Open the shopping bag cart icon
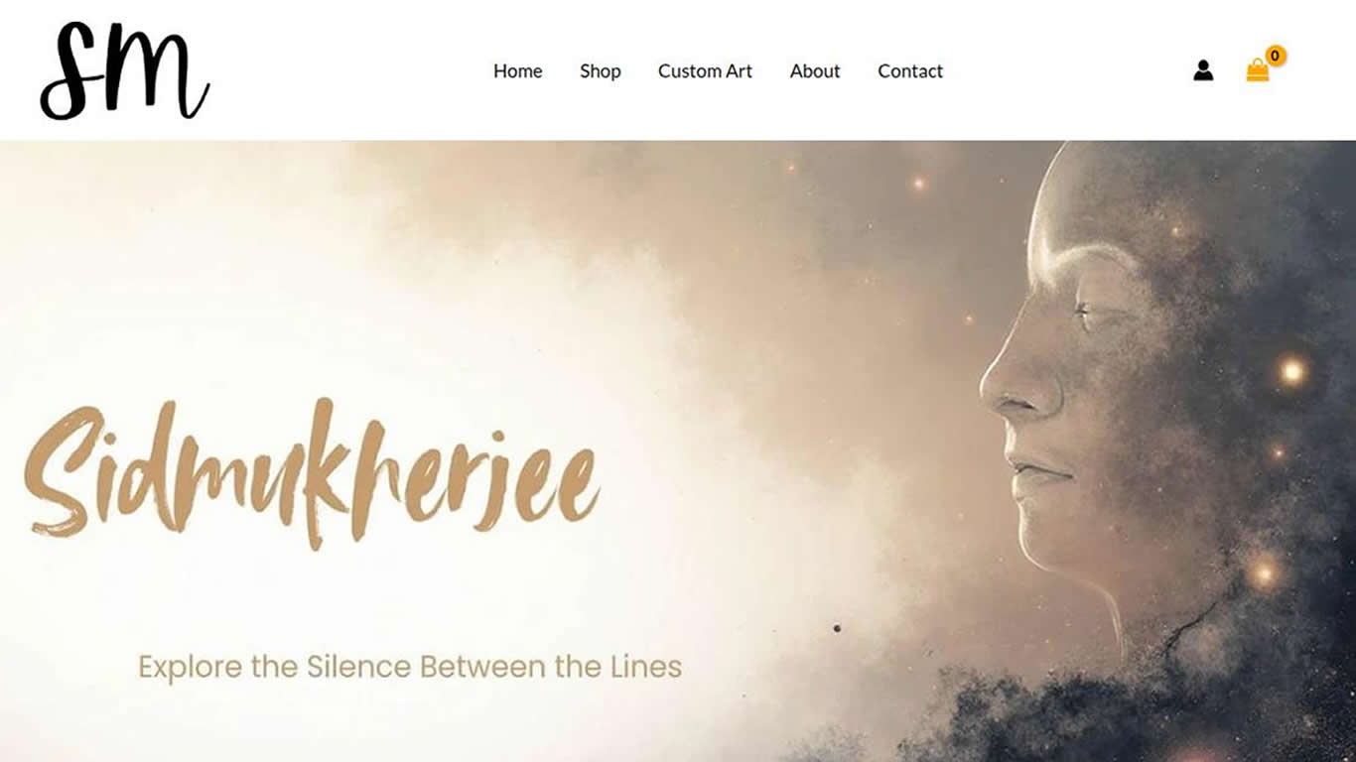The height and width of the screenshot is (762, 1356). click(1258, 70)
